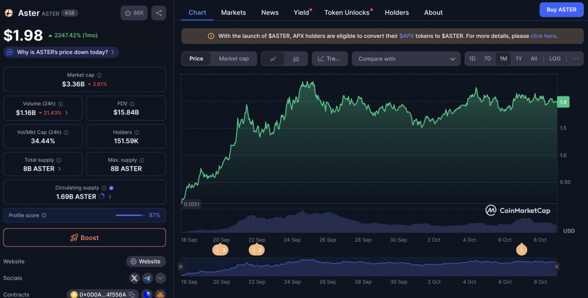The height and width of the screenshot is (298, 588).
Task: Expand more socials with chevron arrow
Action: tap(160, 278)
